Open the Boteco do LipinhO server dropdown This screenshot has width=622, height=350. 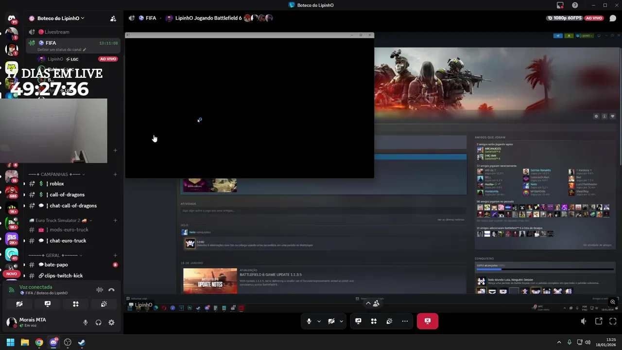58,18
